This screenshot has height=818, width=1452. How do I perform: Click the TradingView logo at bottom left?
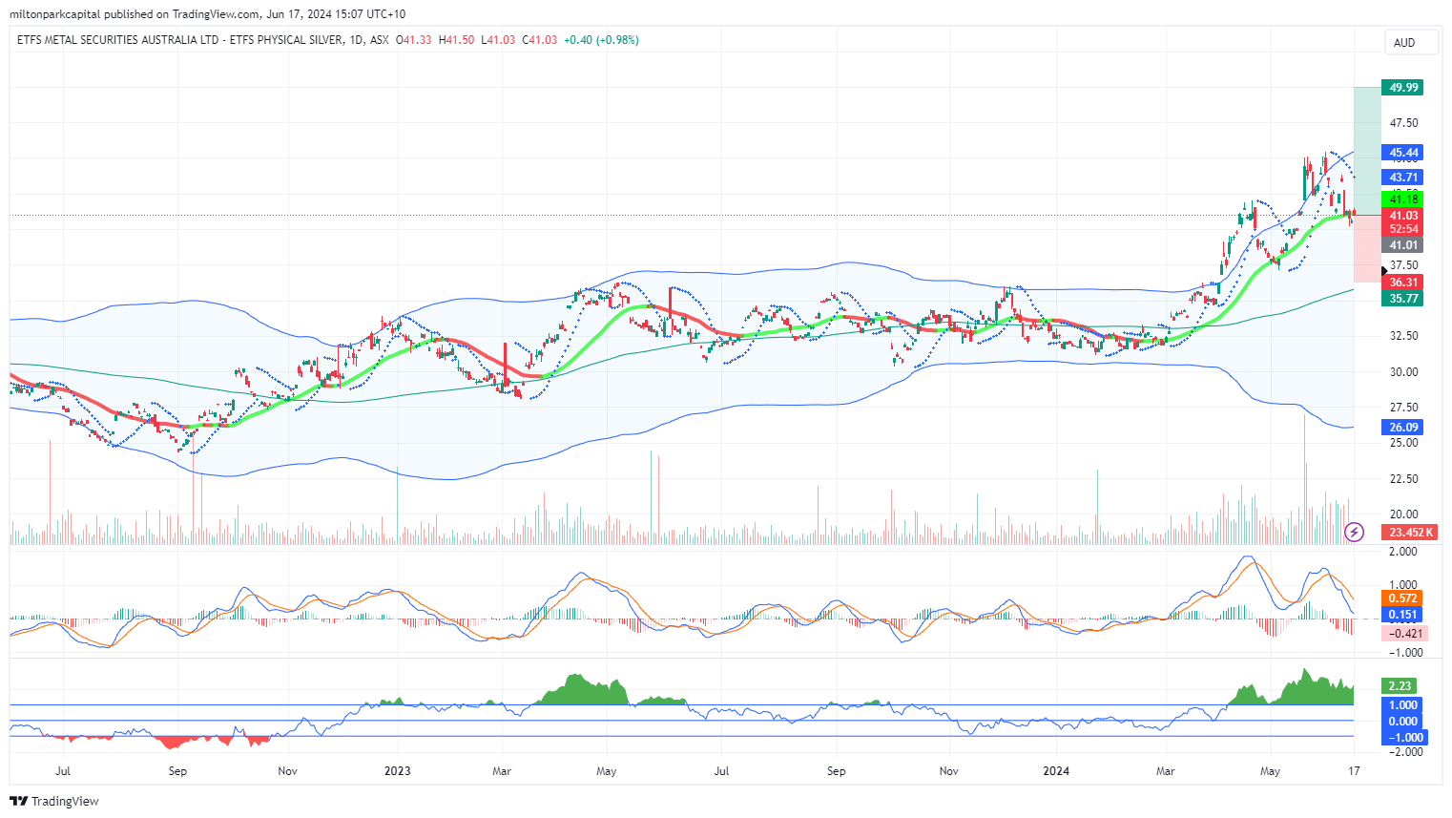coord(54,801)
